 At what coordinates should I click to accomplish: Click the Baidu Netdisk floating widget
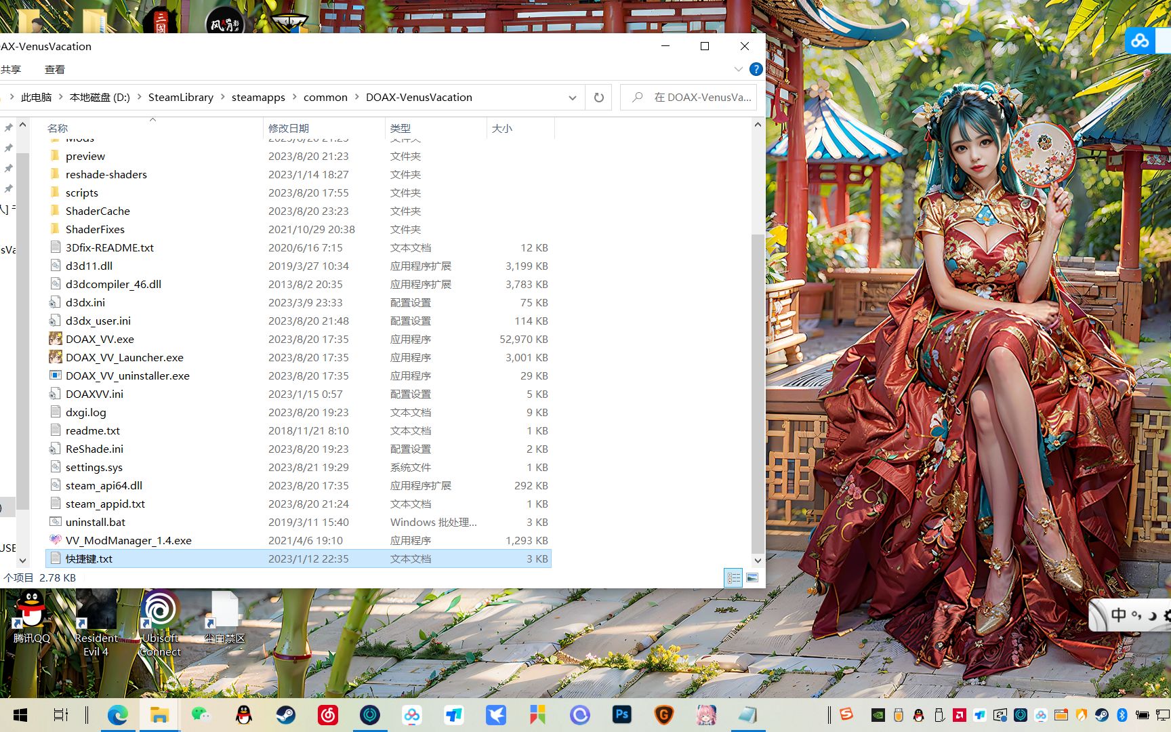click(x=1140, y=41)
